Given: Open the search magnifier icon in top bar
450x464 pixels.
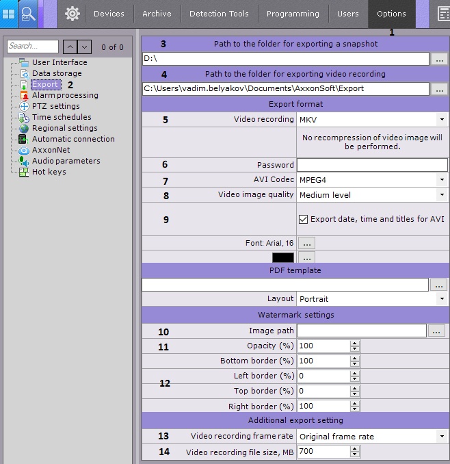Looking at the screenshot, I should (28, 14).
